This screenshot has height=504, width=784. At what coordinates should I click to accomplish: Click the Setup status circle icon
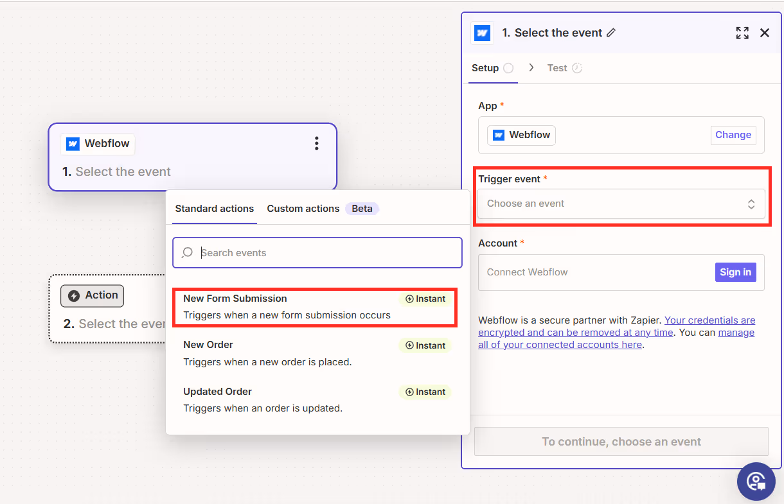tap(508, 68)
